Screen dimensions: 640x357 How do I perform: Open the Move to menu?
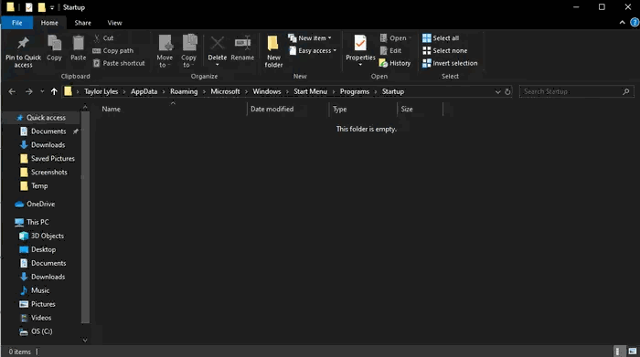point(165,51)
